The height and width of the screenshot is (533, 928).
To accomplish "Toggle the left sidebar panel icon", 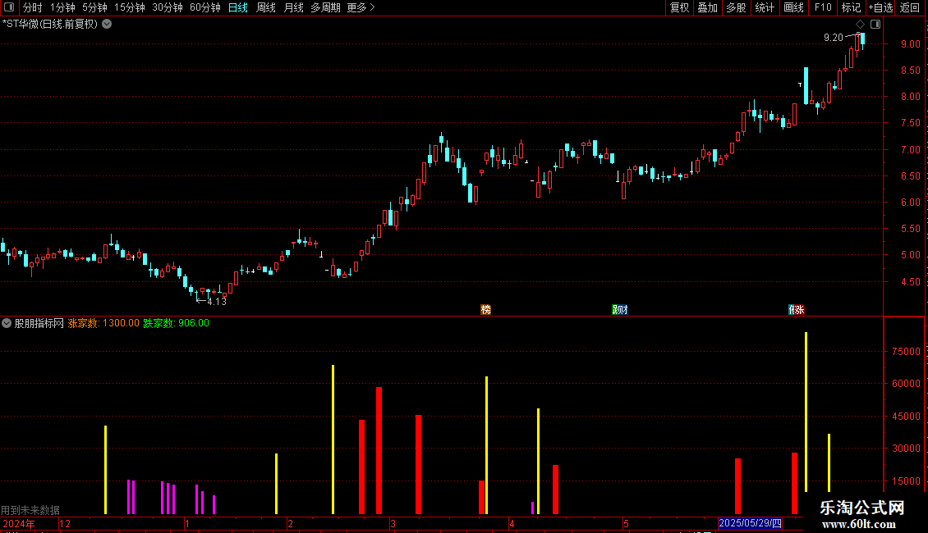I will (x=9, y=7).
